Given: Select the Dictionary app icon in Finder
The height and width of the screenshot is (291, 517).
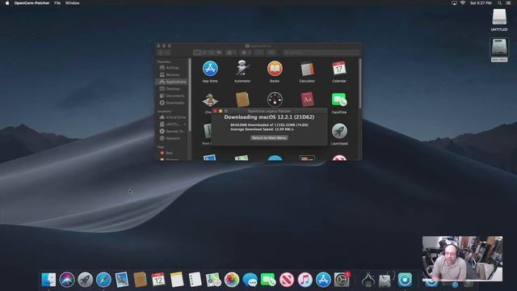Looking at the screenshot, I should [x=307, y=99].
